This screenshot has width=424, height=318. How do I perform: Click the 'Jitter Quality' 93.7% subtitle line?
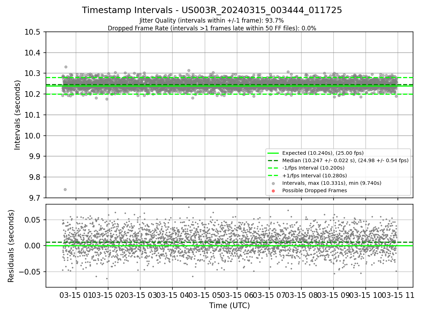coord(212,21)
